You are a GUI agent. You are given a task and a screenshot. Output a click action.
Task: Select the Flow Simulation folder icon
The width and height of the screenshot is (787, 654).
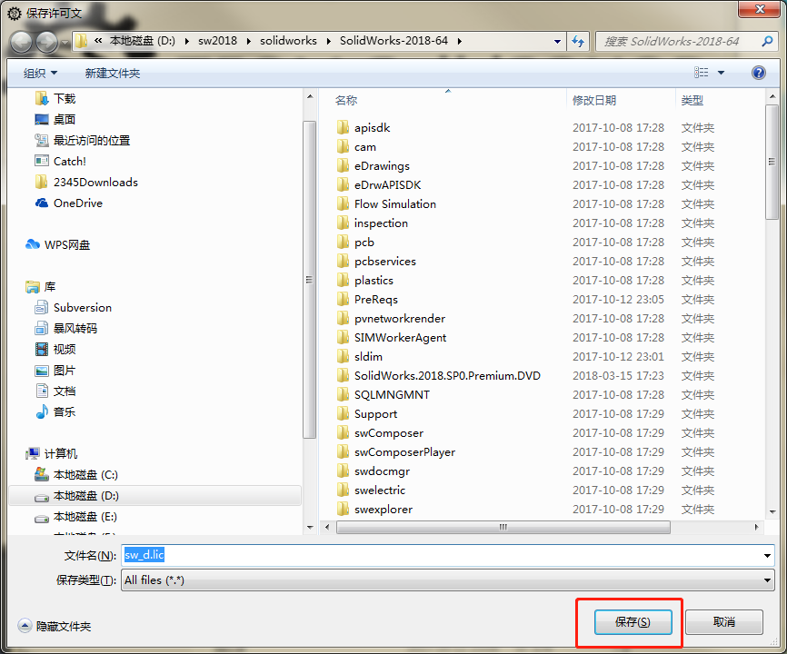343,203
